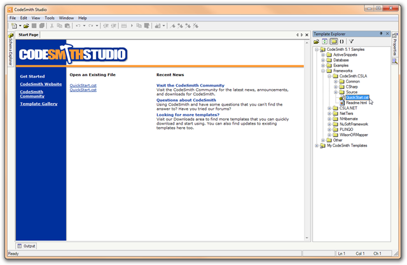Open the CodeSmith Community sidebar link
This screenshot has width=407, height=265.
32,94
